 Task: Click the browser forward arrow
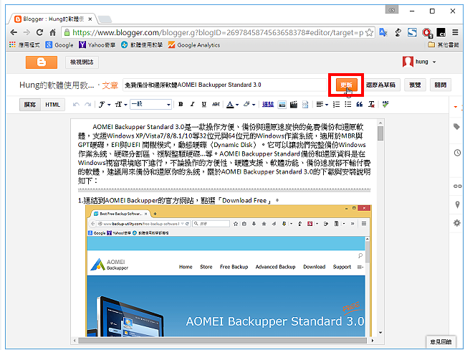[27, 32]
